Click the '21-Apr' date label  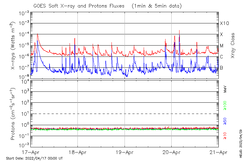(x=218, y=152)
